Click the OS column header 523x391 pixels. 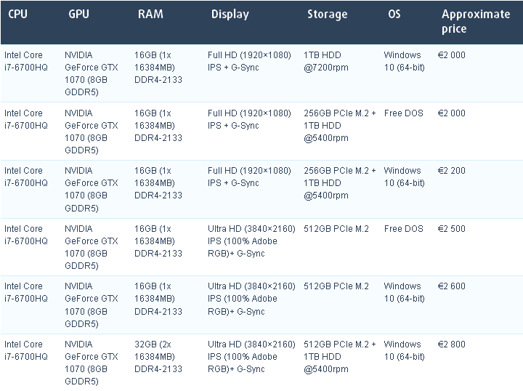(x=394, y=14)
